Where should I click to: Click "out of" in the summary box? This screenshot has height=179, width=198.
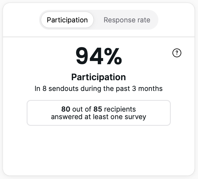coord(82,109)
